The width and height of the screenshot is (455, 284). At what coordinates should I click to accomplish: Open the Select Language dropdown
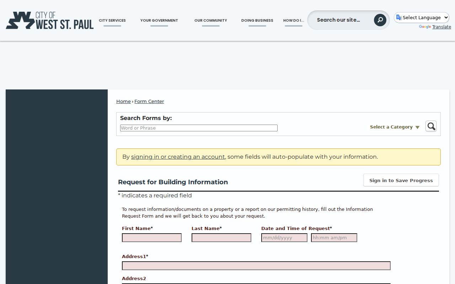click(x=422, y=17)
